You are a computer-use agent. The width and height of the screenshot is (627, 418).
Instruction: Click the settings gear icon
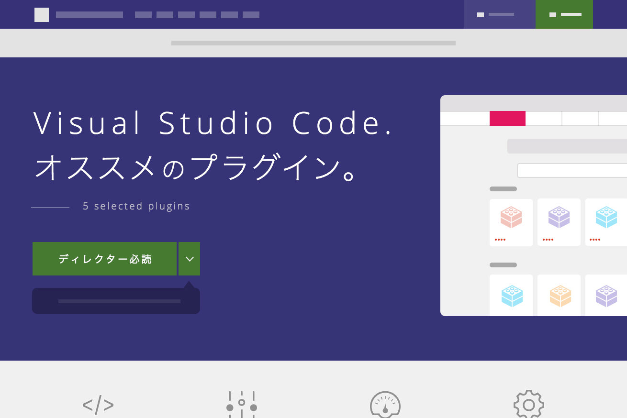[x=529, y=405]
